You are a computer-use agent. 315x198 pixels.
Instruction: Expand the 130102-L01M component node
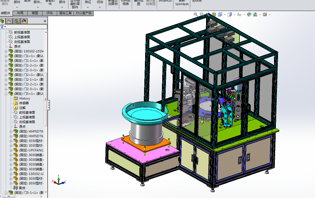click(x=6, y=51)
